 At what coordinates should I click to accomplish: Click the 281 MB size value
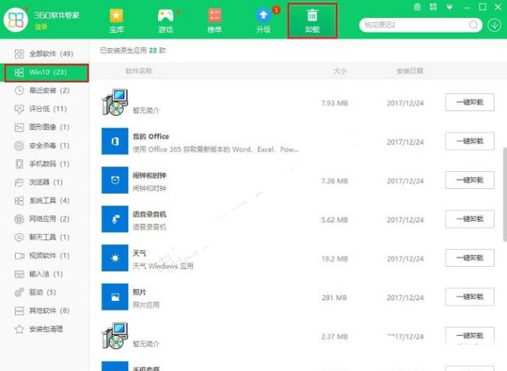click(334, 298)
